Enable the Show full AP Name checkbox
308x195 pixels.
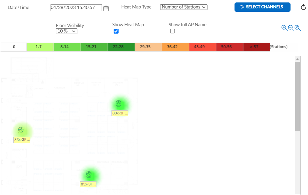(x=172, y=31)
